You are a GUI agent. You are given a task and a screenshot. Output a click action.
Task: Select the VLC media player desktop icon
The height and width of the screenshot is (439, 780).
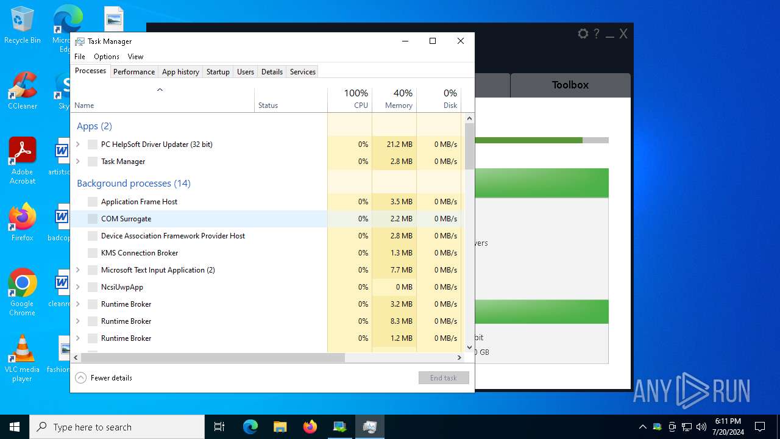(x=23, y=358)
